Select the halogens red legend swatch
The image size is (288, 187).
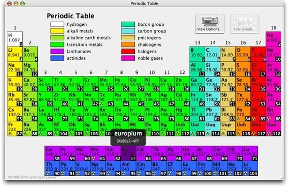point(128,51)
